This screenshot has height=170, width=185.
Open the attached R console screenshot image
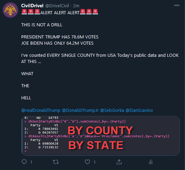click(x=100, y=136)
